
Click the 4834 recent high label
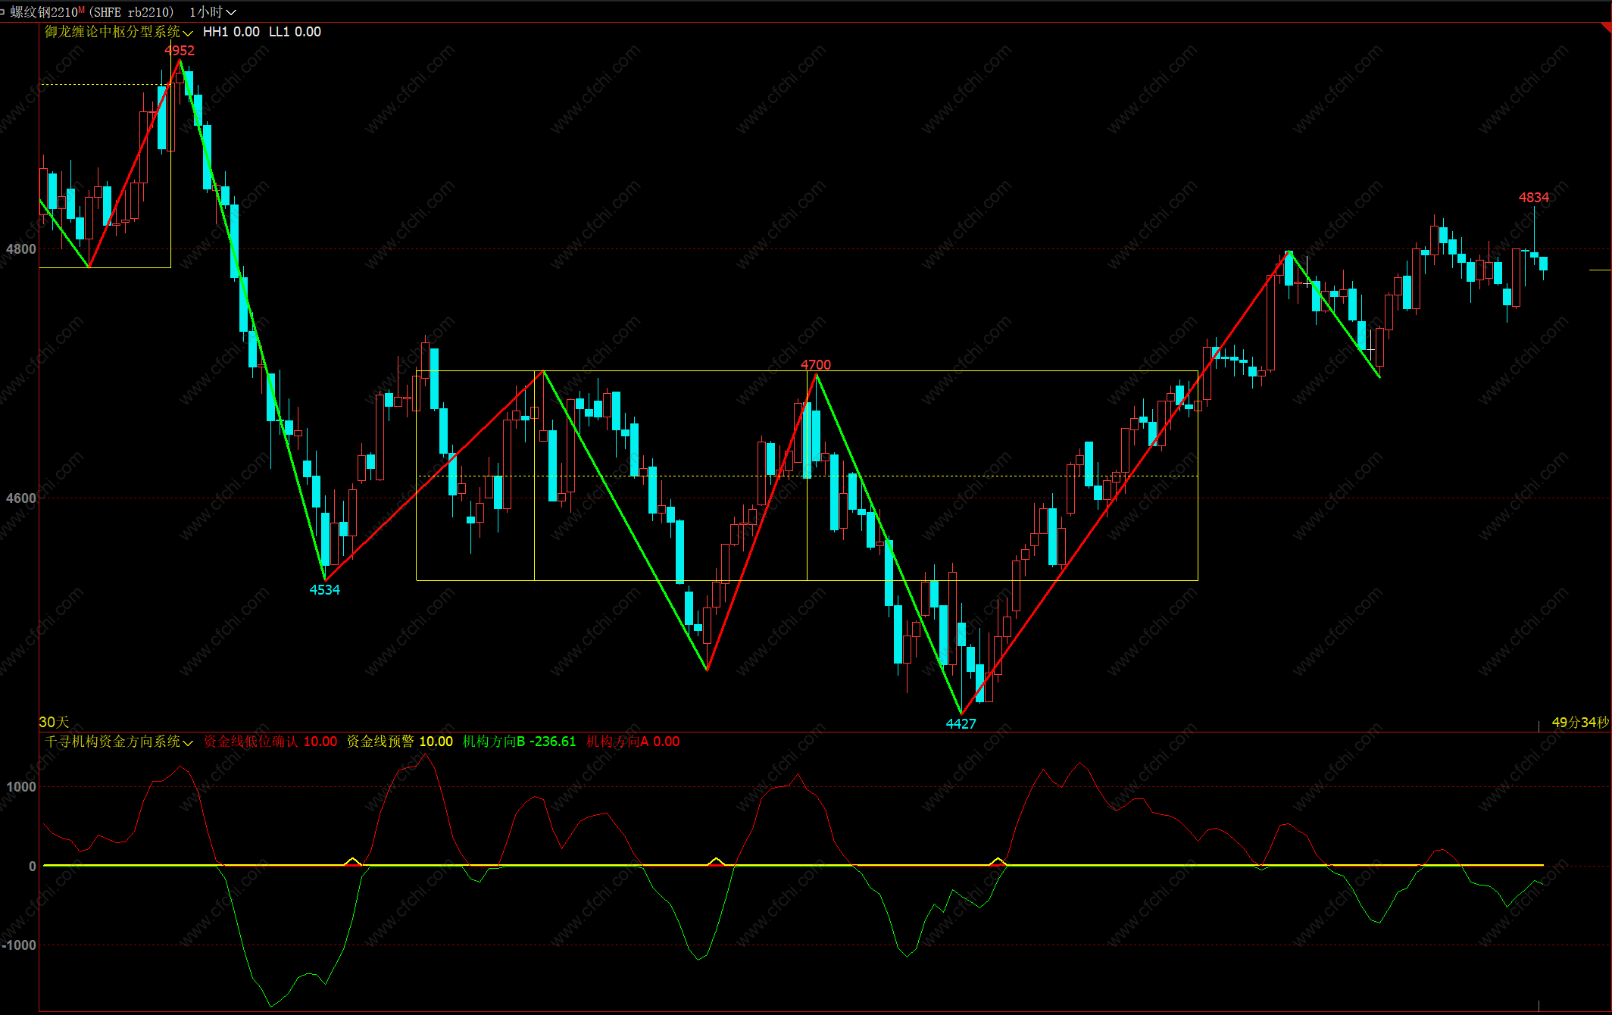tap(1533, 198)
